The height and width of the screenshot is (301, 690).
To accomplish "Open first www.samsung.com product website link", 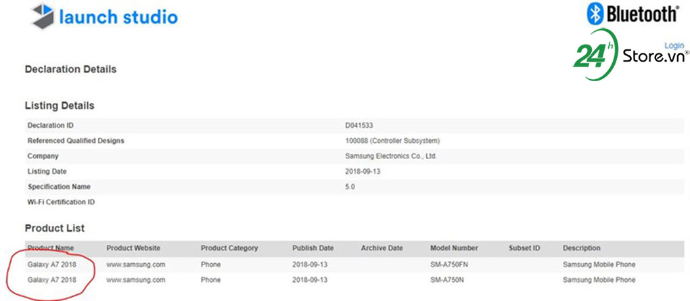I will click(x=135, y=264).
